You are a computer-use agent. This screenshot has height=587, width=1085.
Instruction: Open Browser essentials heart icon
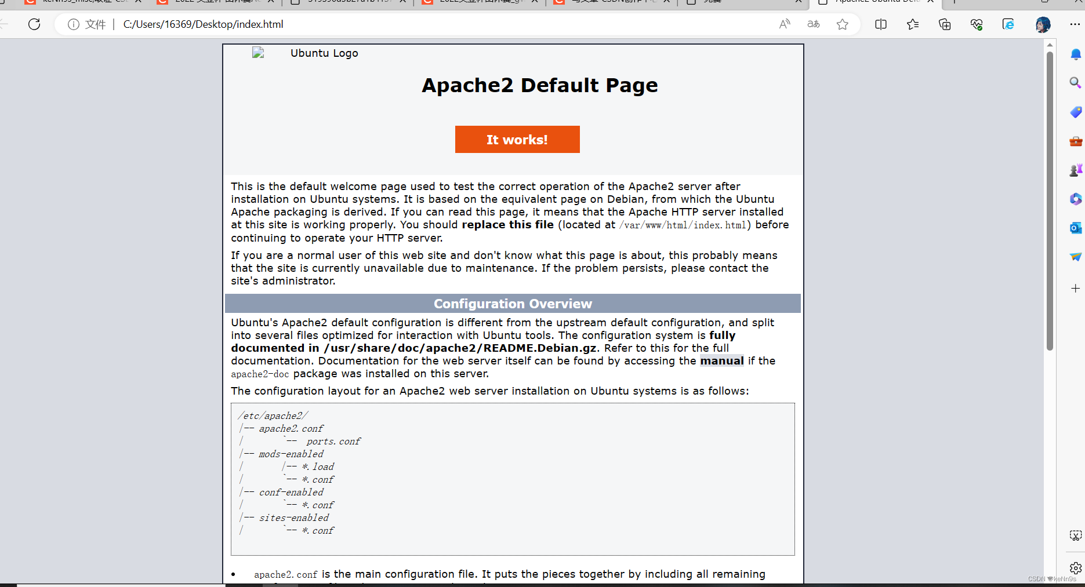click(977, 24)
